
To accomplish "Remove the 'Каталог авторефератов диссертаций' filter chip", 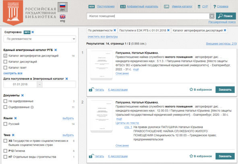I will tap(225, 30).
